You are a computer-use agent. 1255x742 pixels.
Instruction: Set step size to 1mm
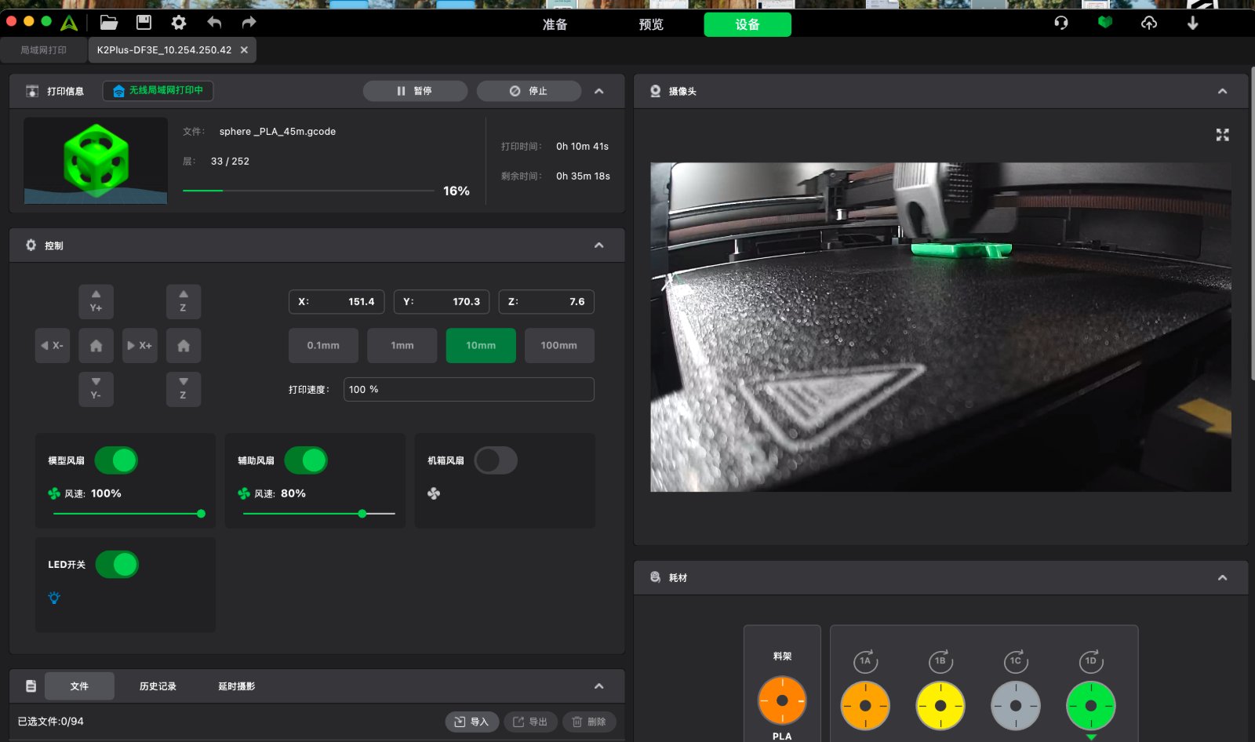click(402, 345)
